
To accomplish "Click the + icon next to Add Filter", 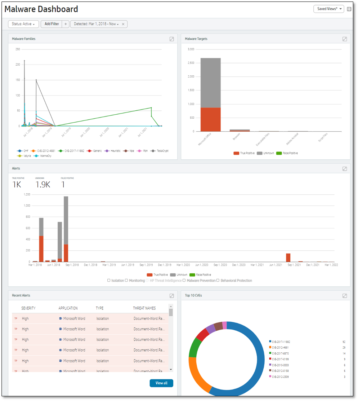I will [x=65, y=24].
